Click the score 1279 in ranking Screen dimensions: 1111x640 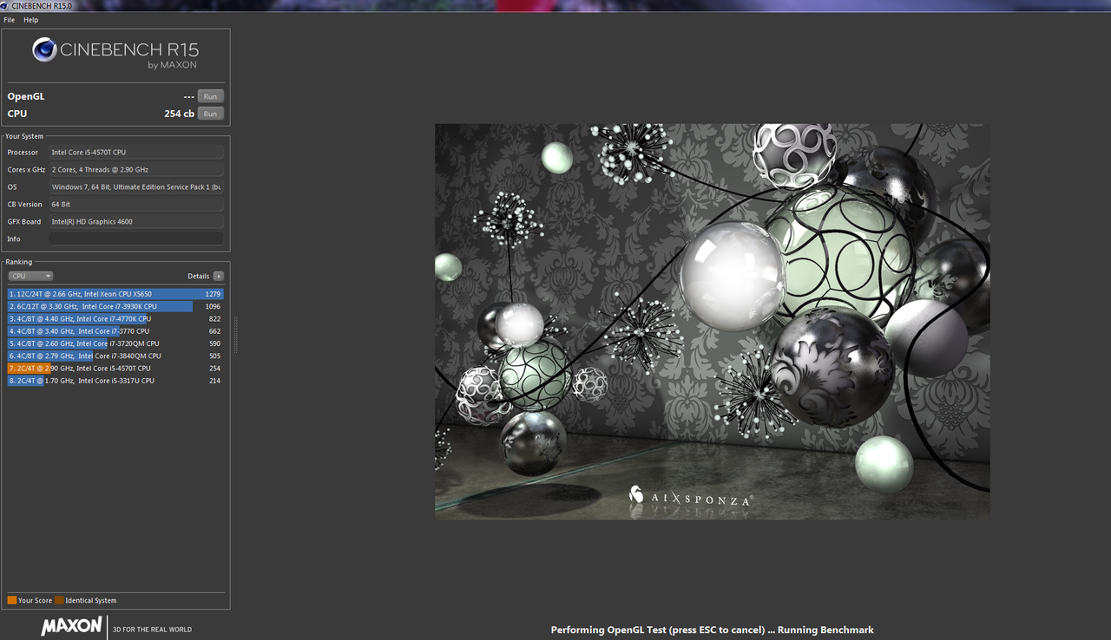coord(213,294)
